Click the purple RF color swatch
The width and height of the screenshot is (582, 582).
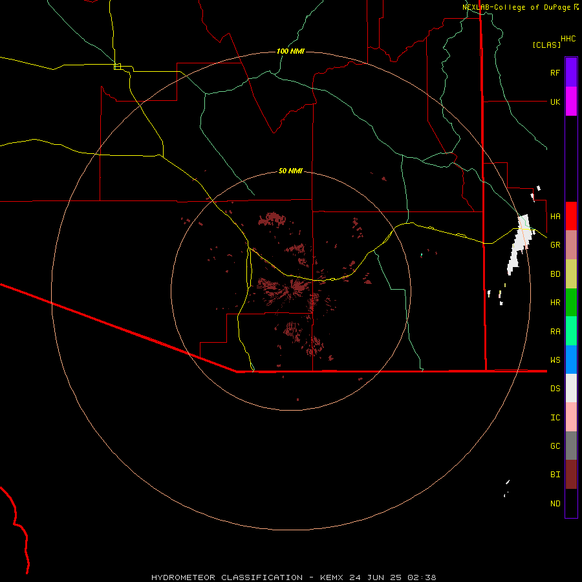(571, 72)
